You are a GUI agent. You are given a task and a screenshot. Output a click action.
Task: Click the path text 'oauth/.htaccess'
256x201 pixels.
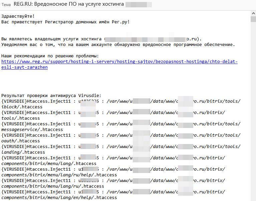coord(20,141)
